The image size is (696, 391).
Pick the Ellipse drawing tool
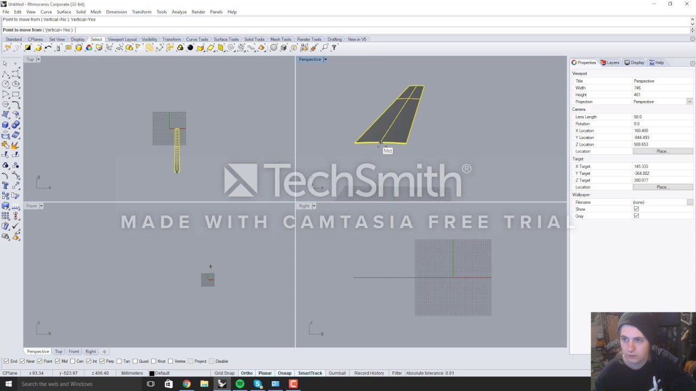pos(16,84)
